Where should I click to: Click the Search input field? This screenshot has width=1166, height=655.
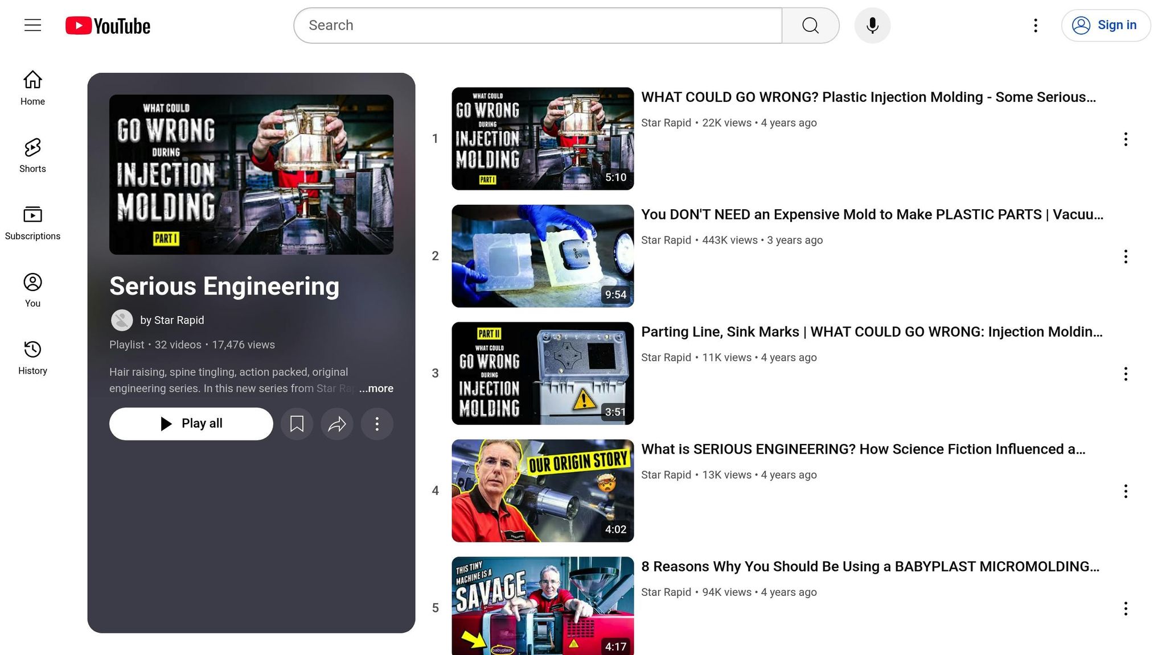[x=537, y=26]
